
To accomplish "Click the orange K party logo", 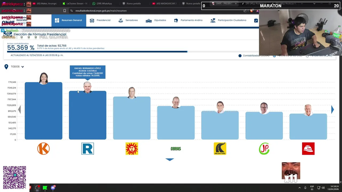I will tap(44, 149).
